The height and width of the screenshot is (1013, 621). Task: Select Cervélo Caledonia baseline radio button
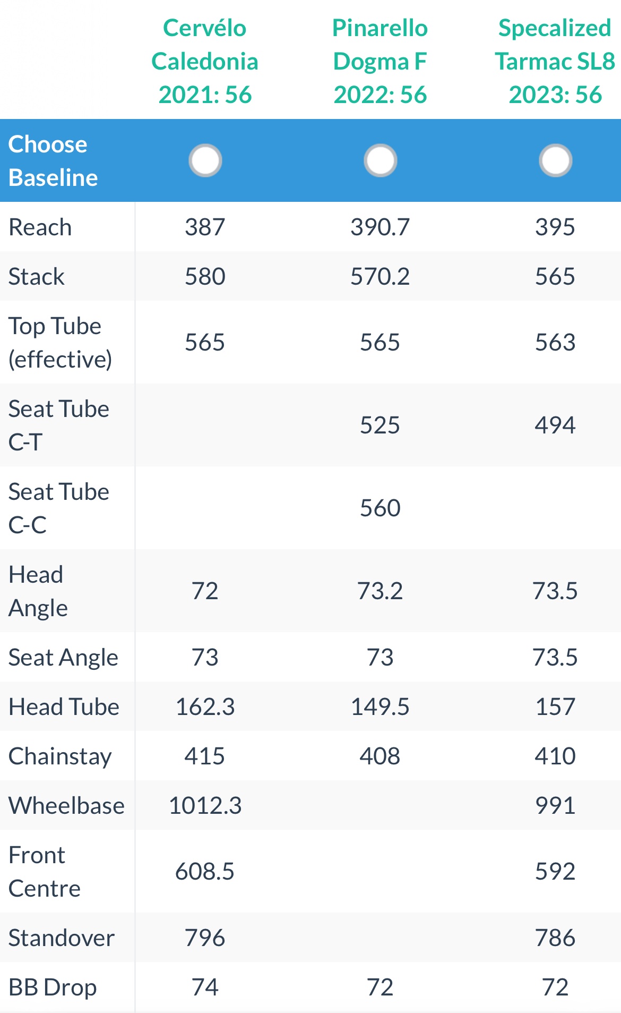pyautogui.click(x=205, y=160)
